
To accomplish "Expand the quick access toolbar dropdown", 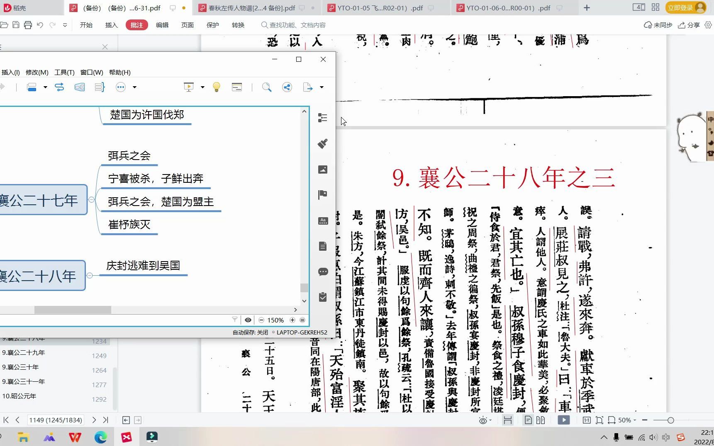I will coord(65,25).
